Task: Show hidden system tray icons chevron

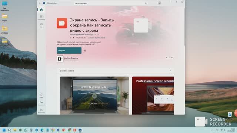Action: 212,130
